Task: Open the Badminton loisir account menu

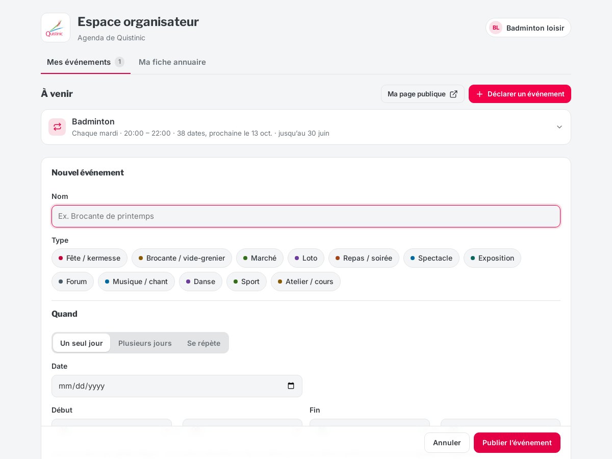Action: 528,28
